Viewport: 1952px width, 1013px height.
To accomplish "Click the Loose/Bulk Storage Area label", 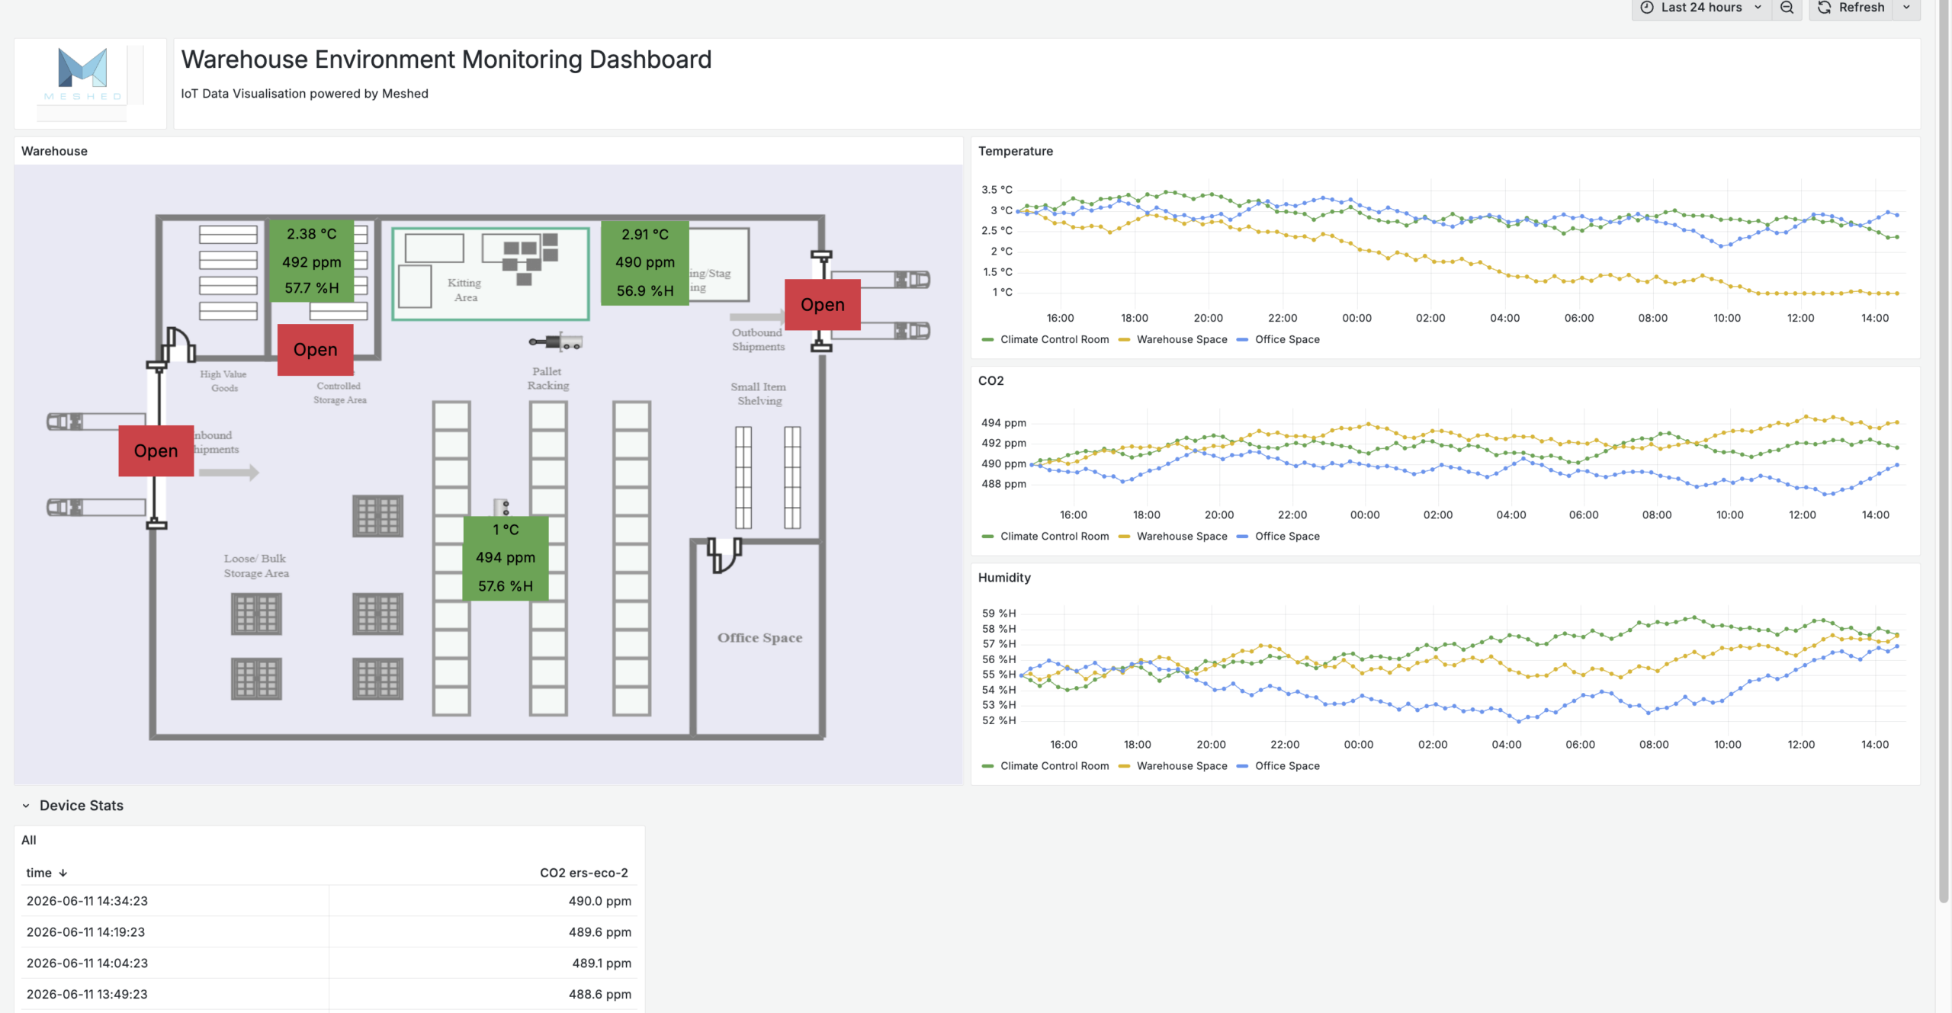I will pyautogui.click(x=256, y=566).
